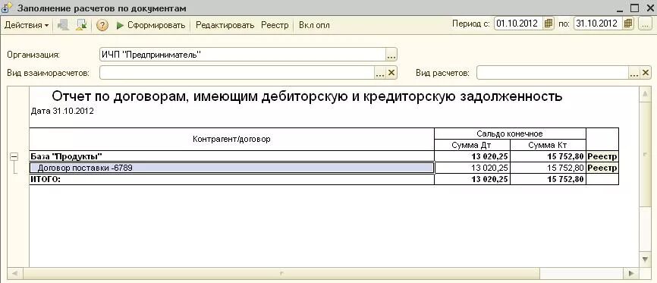Click the vertical scrollbar thumb
Screen dimensions: 657x283
point(645,153)
